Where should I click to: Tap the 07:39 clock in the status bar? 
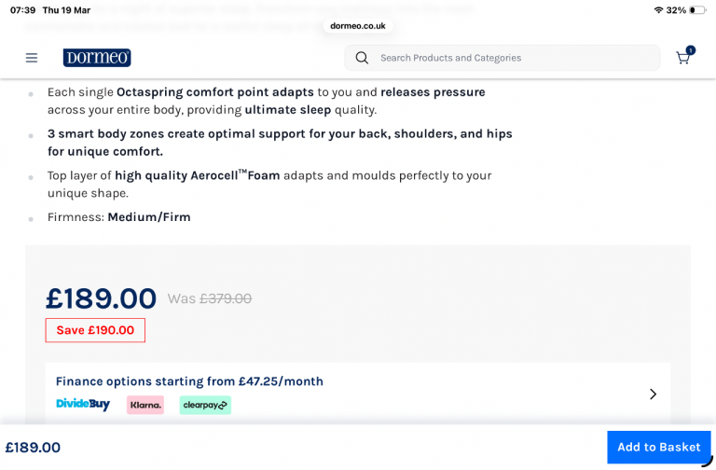click(x=22, y=10)
